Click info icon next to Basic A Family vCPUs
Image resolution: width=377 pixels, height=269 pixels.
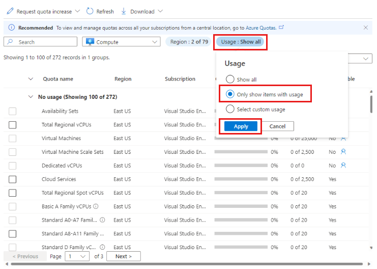(96, 206)
